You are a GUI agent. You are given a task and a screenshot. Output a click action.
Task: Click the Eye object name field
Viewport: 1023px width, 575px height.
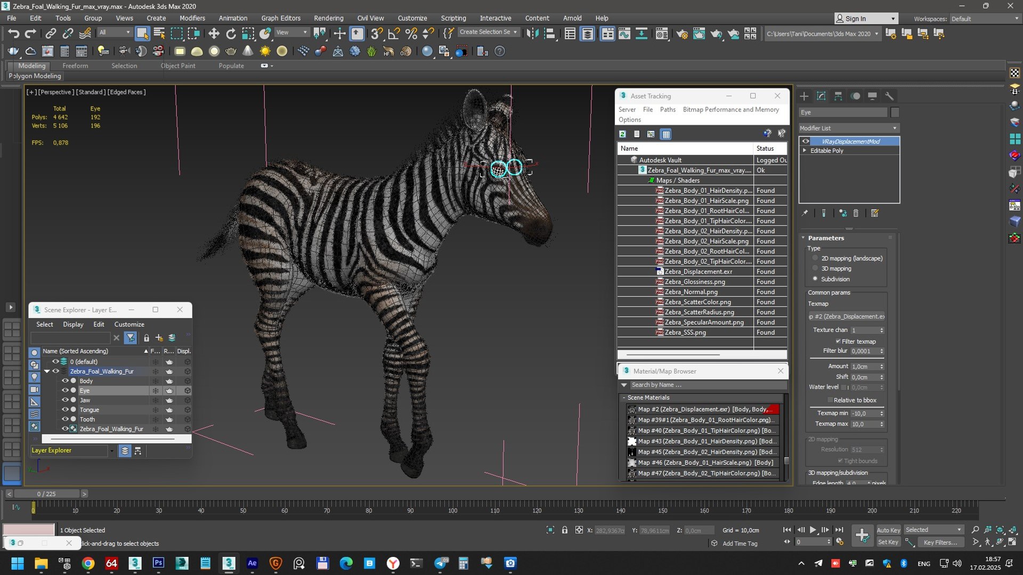click(x=843, y=112)
